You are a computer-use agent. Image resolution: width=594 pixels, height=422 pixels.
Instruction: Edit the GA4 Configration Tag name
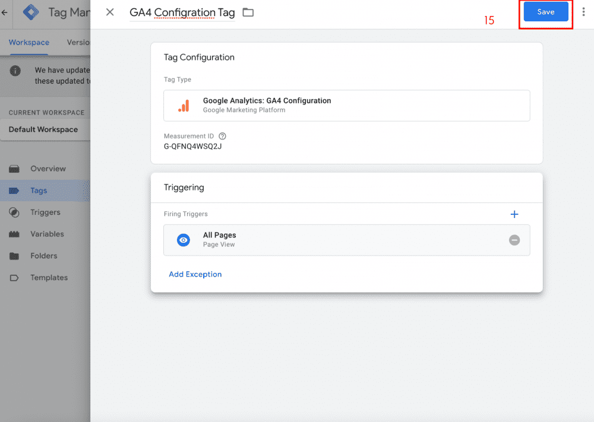(x=182, y=12)
